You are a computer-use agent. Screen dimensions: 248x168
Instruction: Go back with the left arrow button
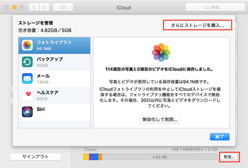(34, 7)
